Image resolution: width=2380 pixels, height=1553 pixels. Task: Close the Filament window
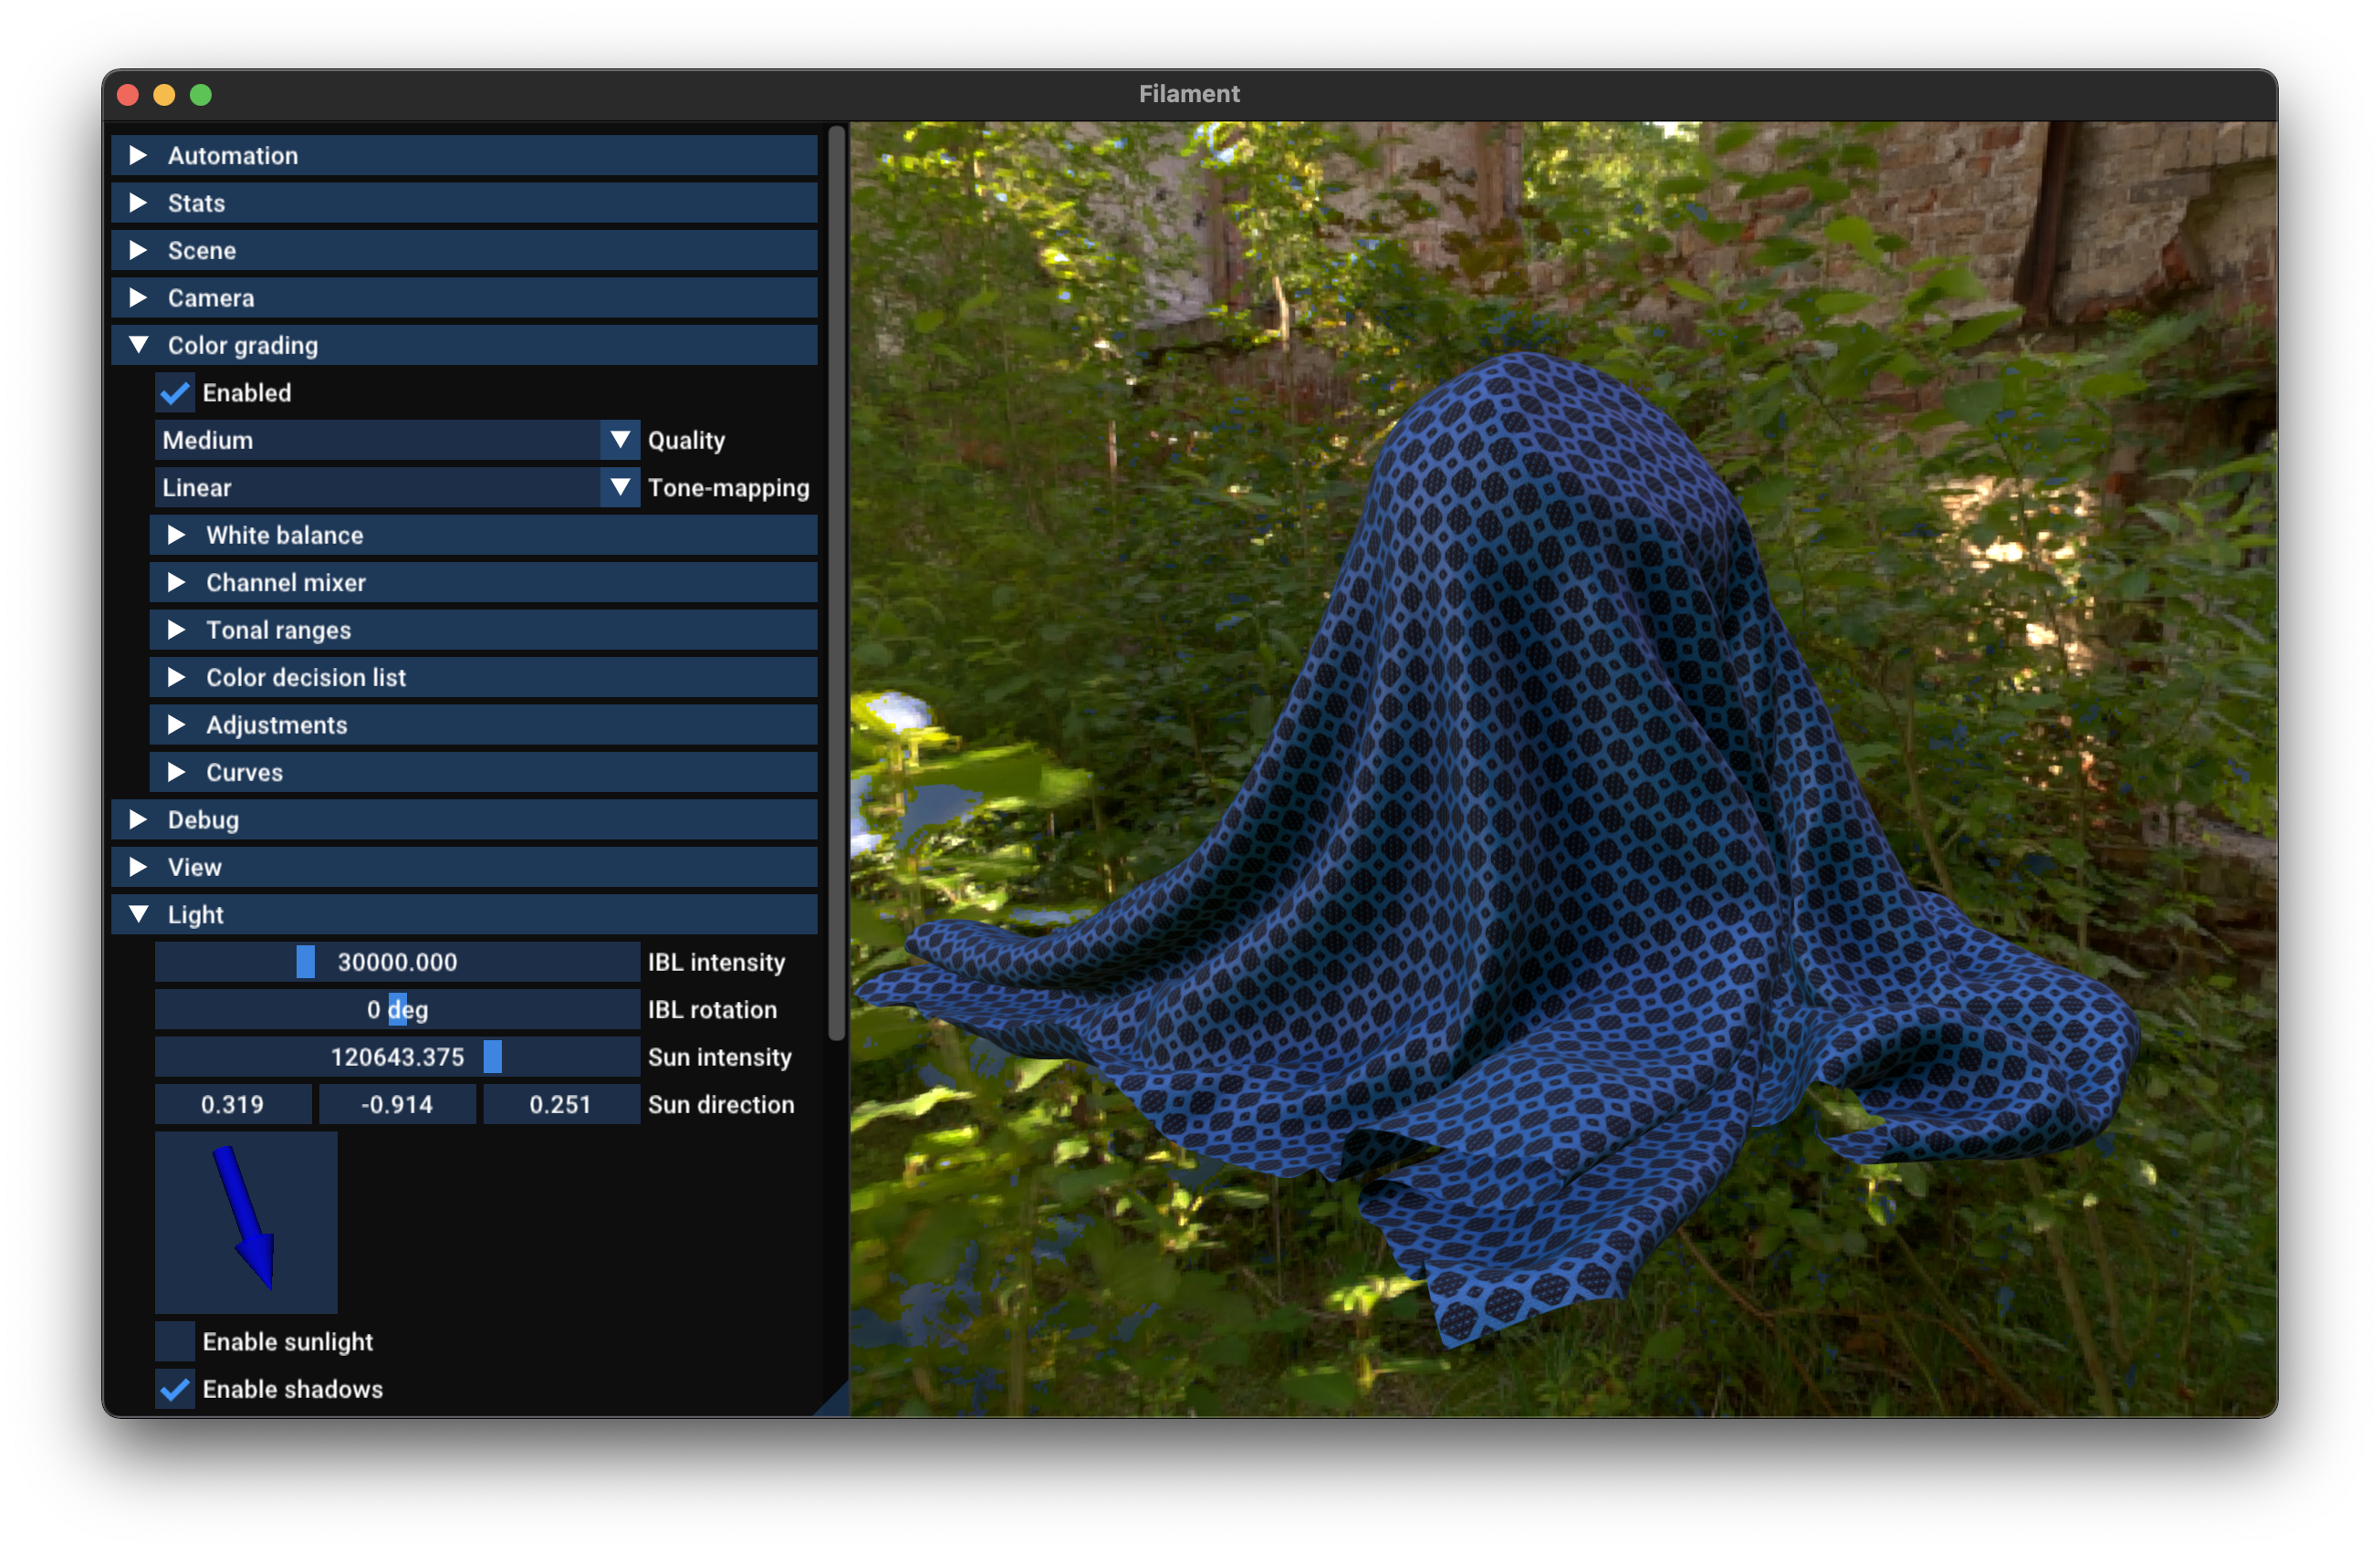128,94
